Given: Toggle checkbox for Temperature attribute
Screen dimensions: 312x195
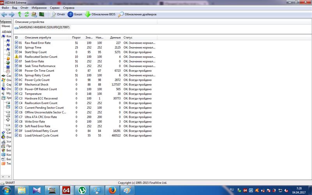Looking at the screenshot, I should [x=16, y=94].
